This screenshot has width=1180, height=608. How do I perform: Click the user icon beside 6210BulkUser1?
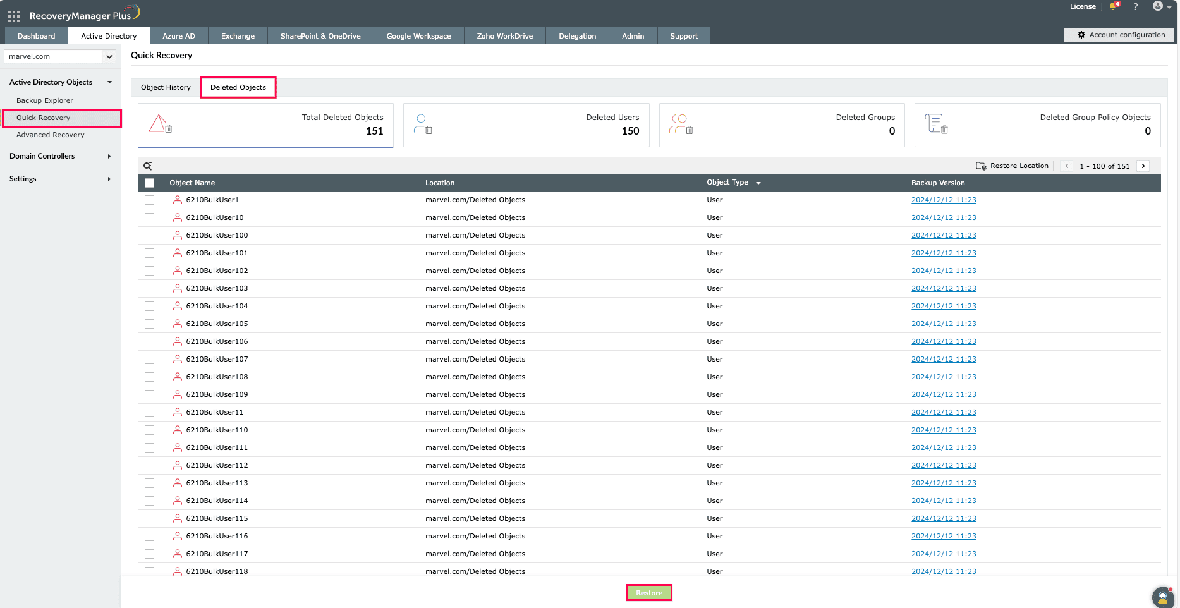[x=178, y=200]
